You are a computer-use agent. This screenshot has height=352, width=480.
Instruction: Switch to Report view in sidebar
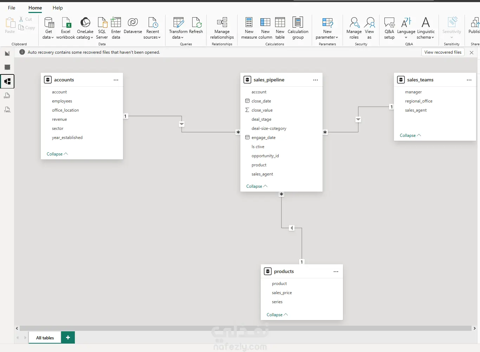pos(7,53)
